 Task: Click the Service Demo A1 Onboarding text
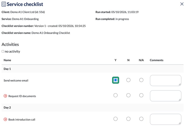[x=20, y=19]
